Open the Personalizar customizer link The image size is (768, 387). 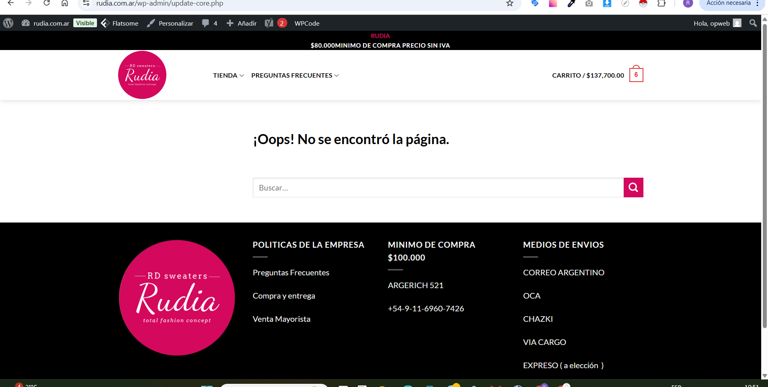tap(170, 23)
